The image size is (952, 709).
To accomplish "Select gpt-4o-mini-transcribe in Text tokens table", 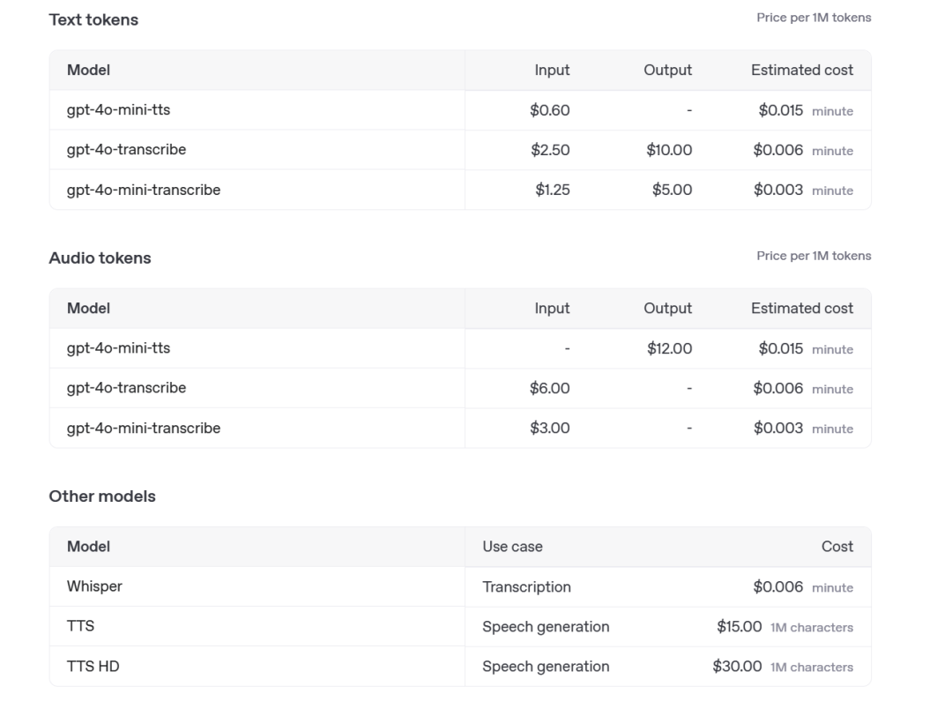I will 144,190.
